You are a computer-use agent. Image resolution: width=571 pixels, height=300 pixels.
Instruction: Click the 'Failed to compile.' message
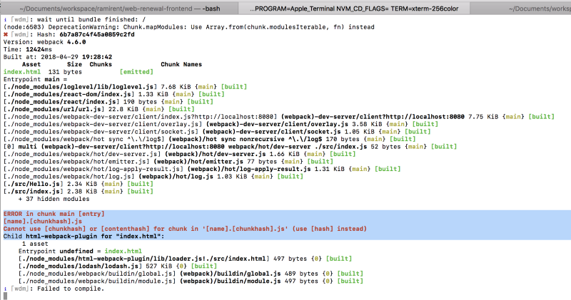(70, 289)
